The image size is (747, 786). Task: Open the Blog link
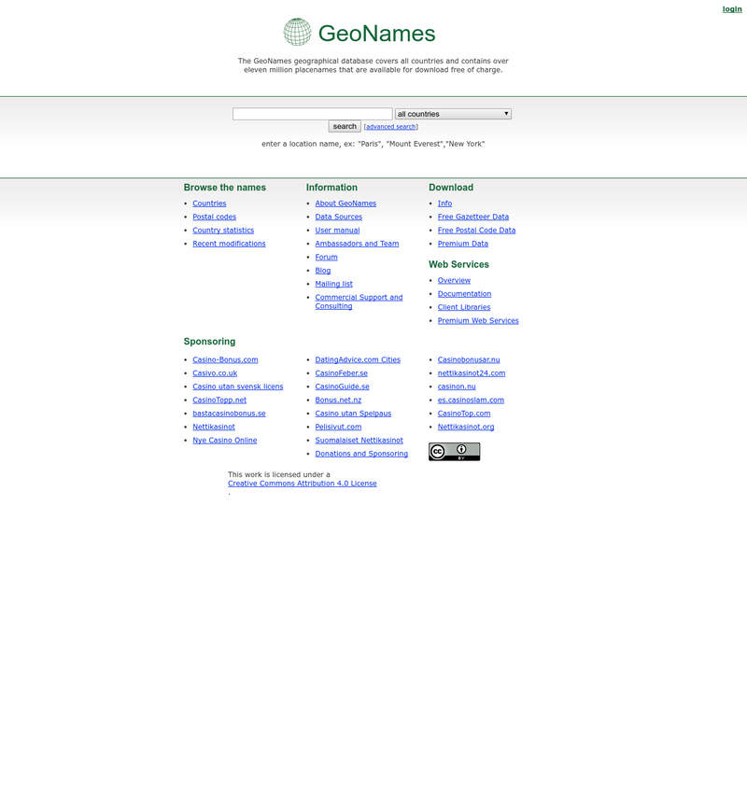pyautogui.click(x=322, y=271)
